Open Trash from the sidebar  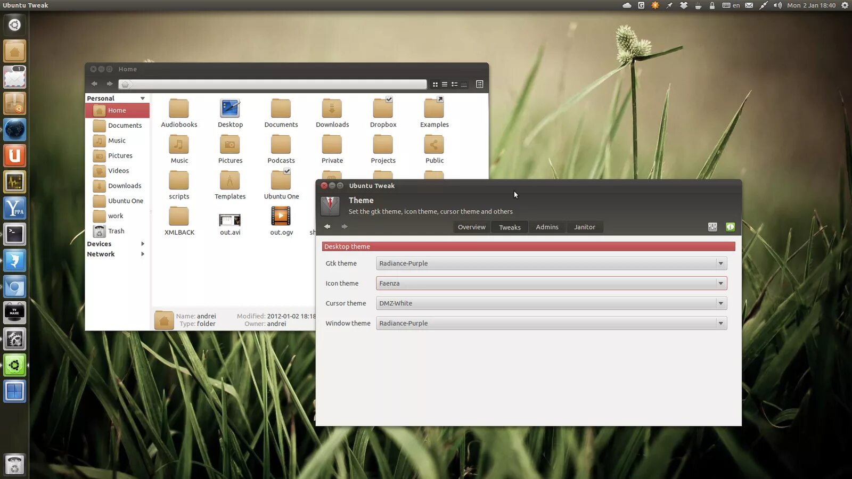click(x=117, y=231)
